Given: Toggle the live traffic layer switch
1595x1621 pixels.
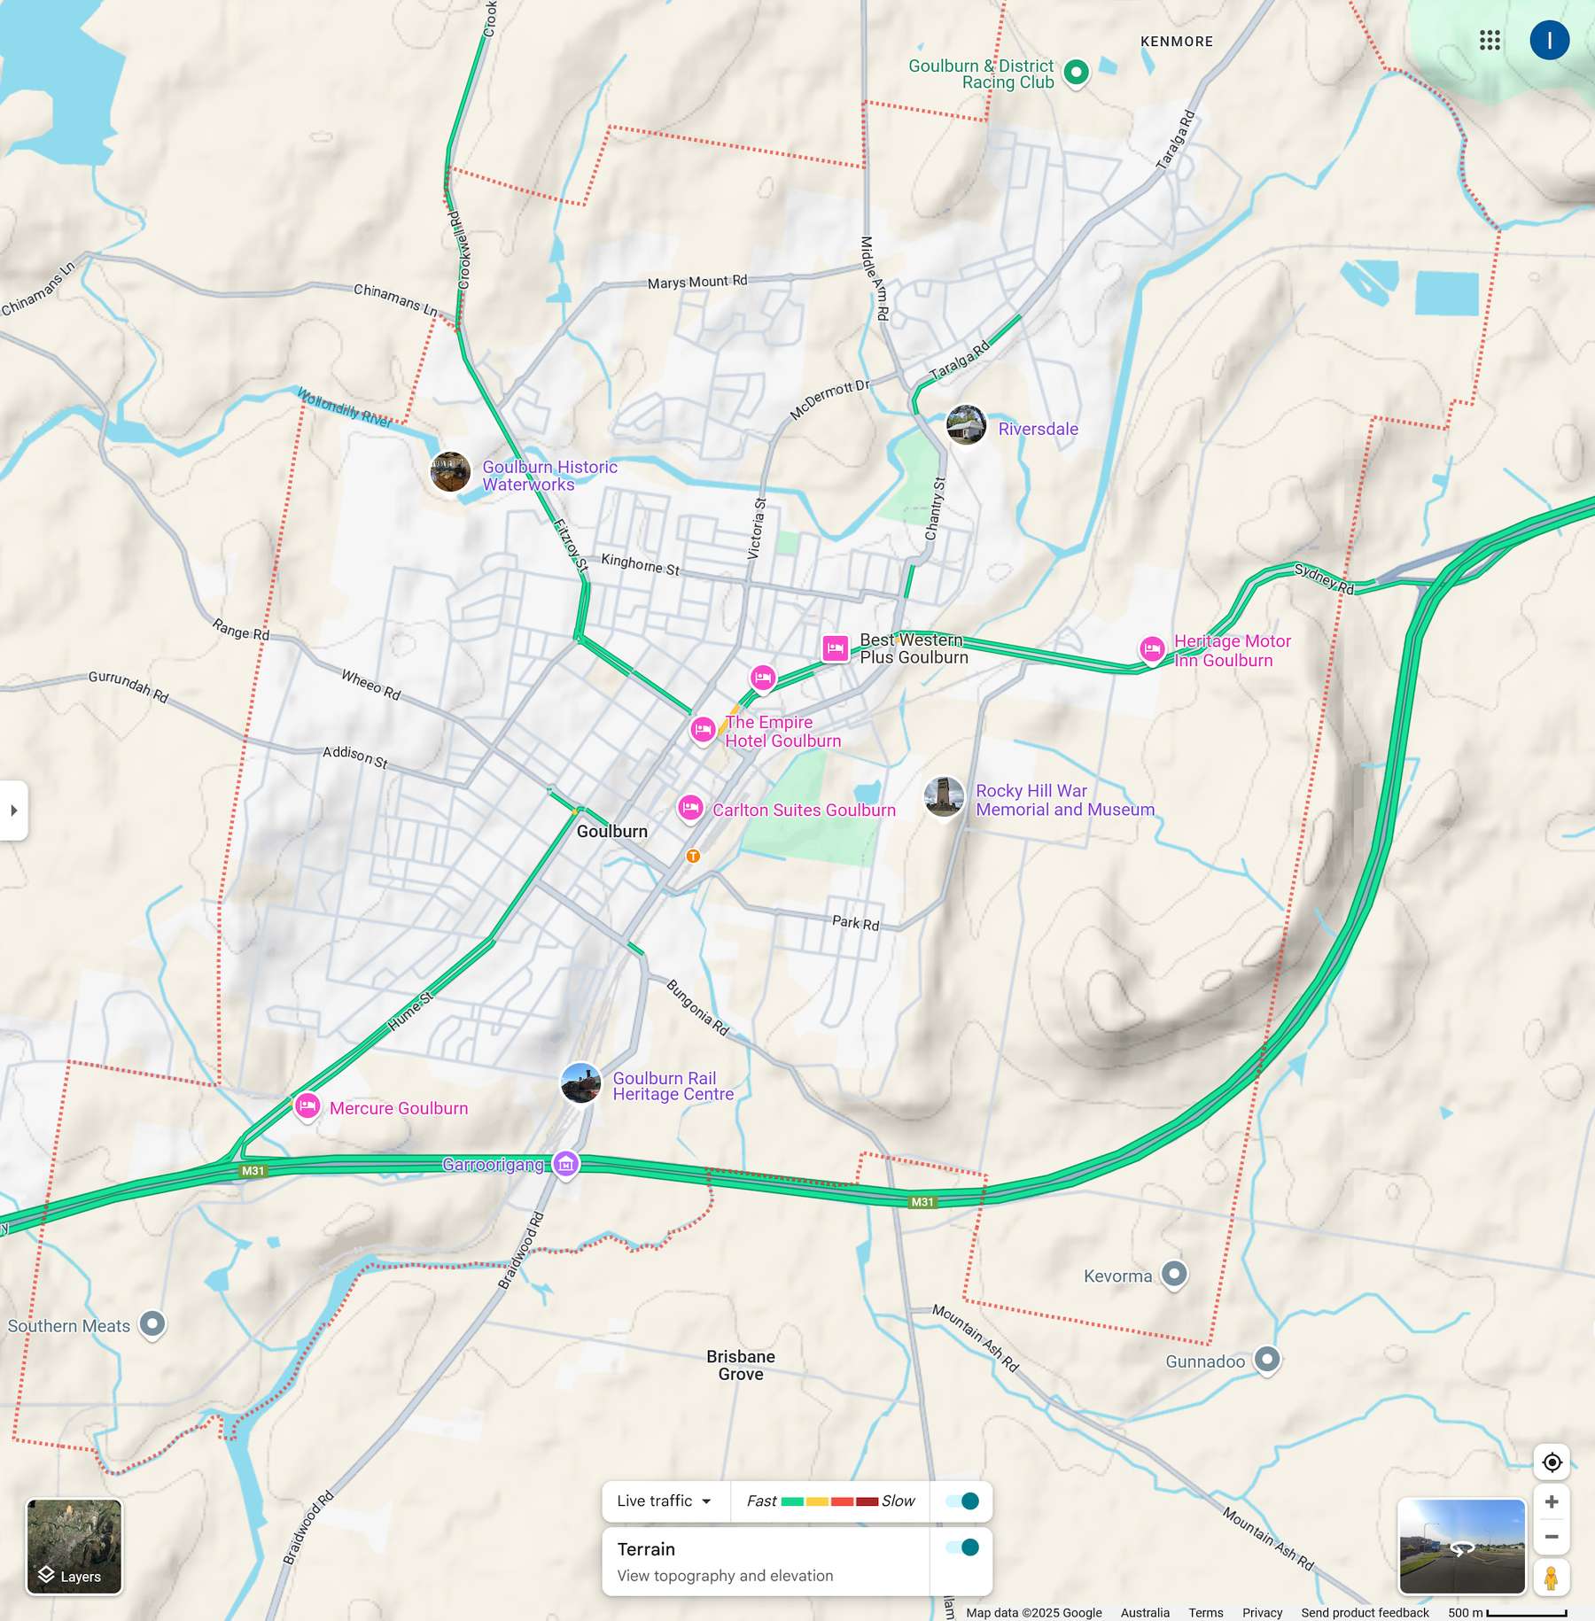Looking at the screenshot, I should click(961, 1501).
